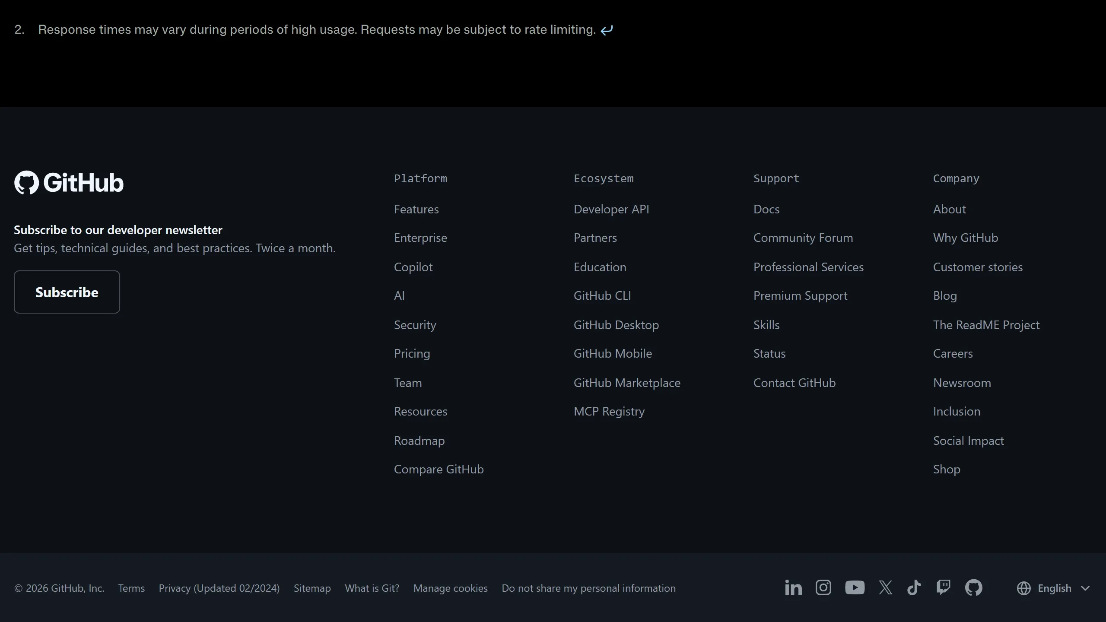The width and height of the screenshot is (1106, 622).
Task: Open the GitHub octocat social icon
Action: (973, 587)
